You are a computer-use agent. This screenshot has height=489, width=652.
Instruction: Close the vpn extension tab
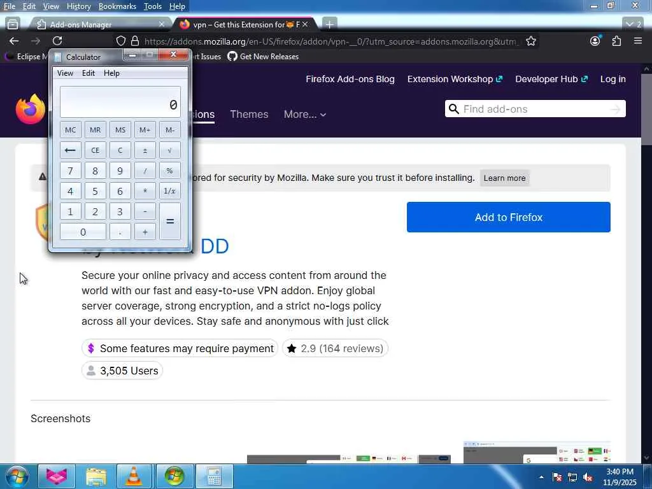tap(305, 25)
